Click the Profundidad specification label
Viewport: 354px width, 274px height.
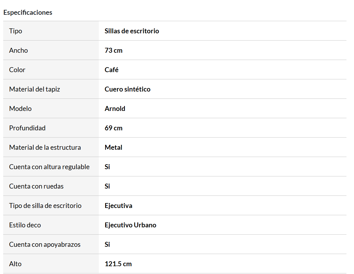point(27,128)
